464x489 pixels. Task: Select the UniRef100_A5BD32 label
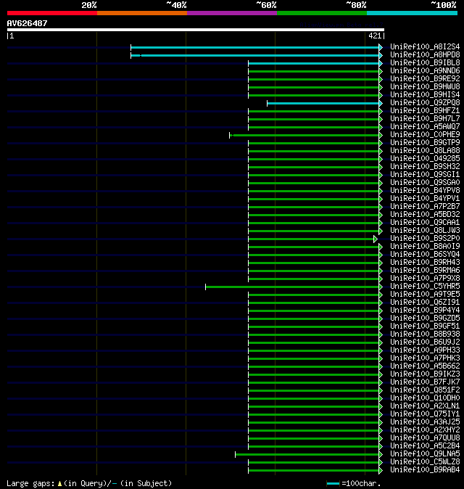tap(425, 214)
